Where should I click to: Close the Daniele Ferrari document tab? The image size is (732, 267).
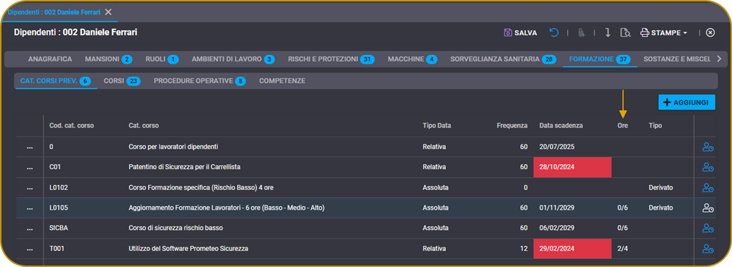click(x=108, y=12)
